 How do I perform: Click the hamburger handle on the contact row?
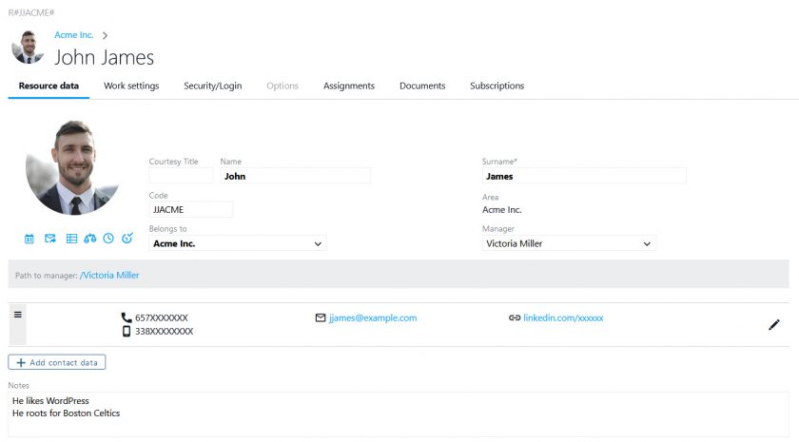pyautogui.click(x=17, y=315)
